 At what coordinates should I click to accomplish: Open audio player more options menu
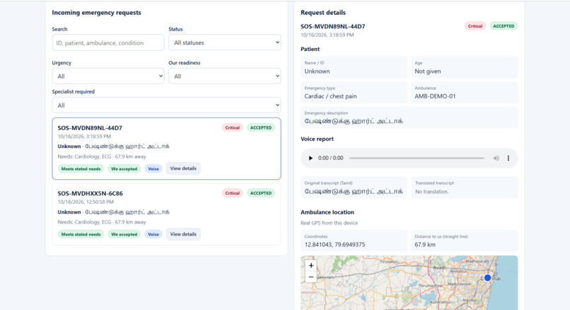pyautogui.click(x=508, y=159)
